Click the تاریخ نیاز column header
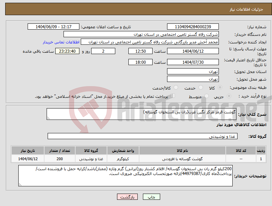272x206 pixels. 28,151
